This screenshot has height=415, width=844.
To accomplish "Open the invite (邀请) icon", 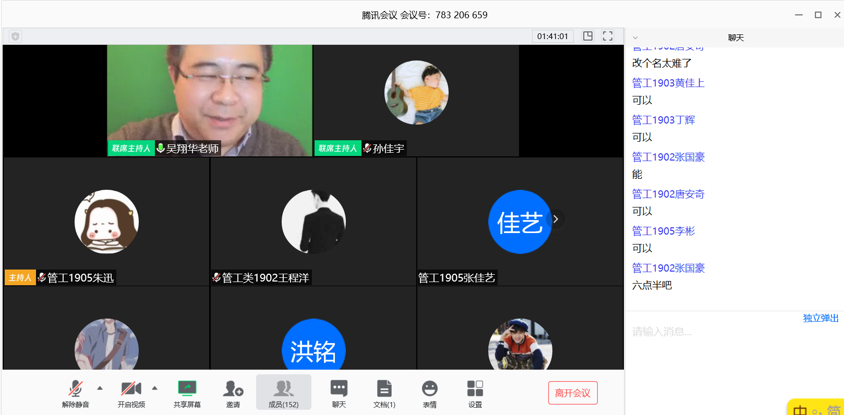I will pyautogui.click(x=233, y=393).
